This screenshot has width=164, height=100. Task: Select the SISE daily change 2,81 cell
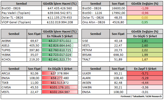145,41
